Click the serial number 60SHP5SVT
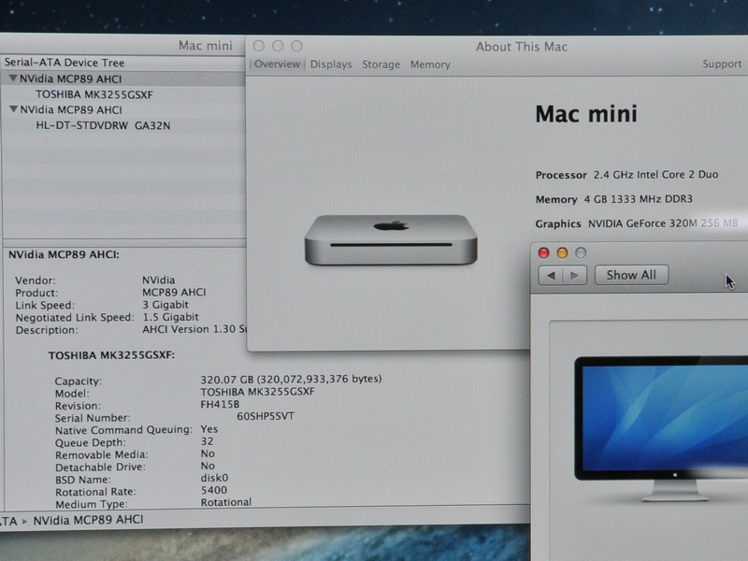Screen dimensions: 748x561 pos(266,416)
